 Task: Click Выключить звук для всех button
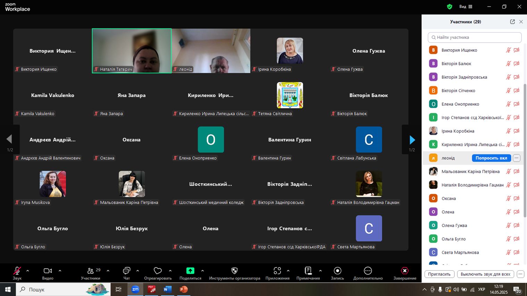coord(485,274)
